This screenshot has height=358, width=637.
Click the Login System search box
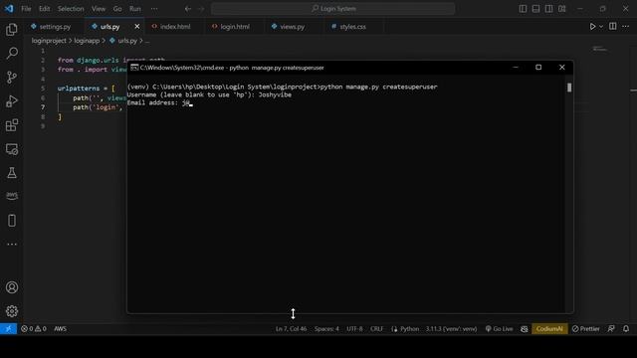click(x=332, y=9)
